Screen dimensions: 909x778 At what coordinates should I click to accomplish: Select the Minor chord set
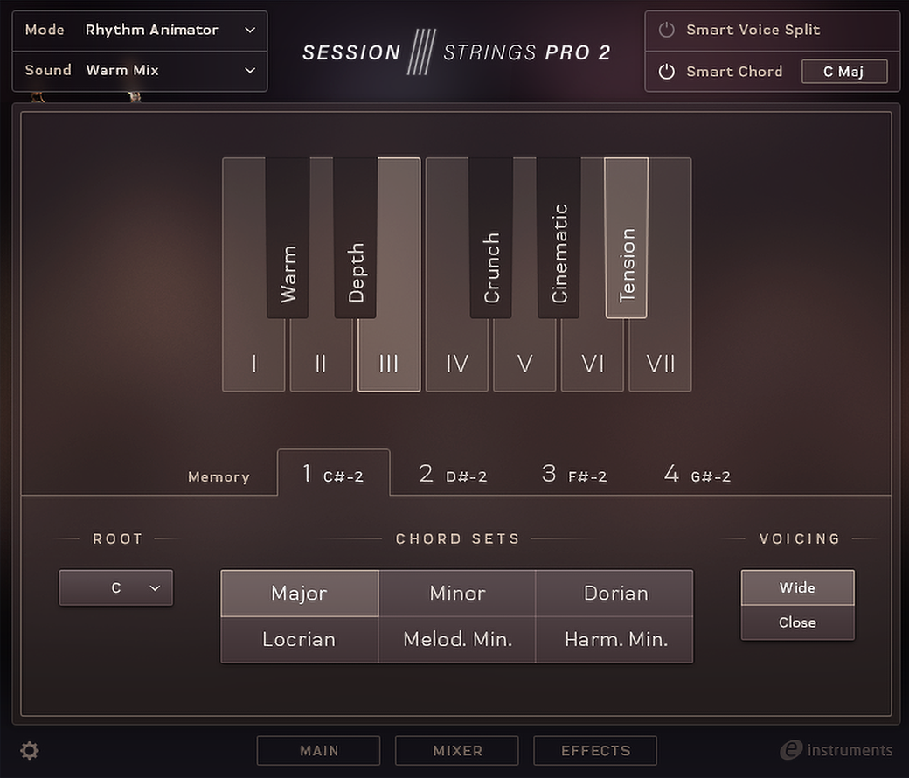[x=457, y=593]
